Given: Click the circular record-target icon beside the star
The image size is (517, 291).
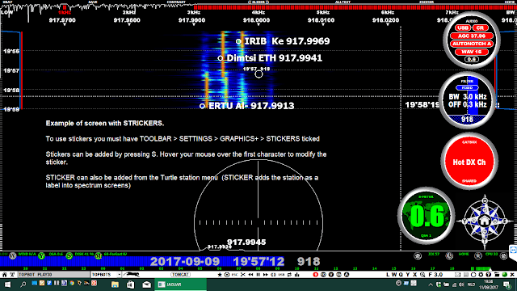Looking at the screenshot, I should pyautogui.click(x=227, y=275).
